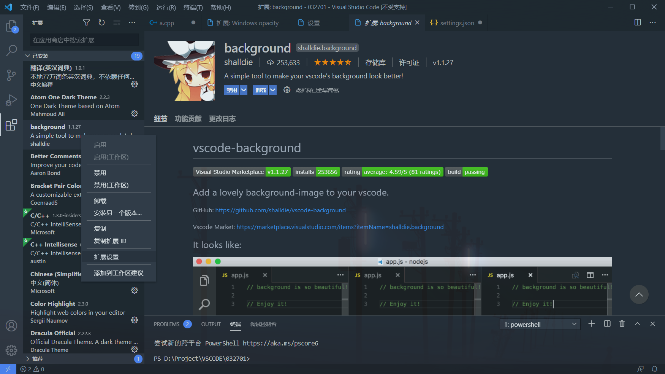Open a new terminal with the plus icon

tap(591, 324)
